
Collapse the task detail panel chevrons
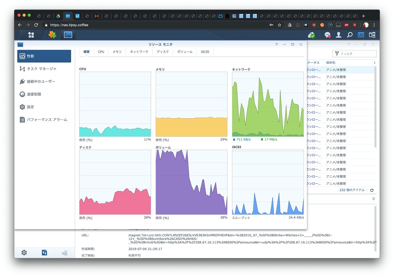(374, 199)
